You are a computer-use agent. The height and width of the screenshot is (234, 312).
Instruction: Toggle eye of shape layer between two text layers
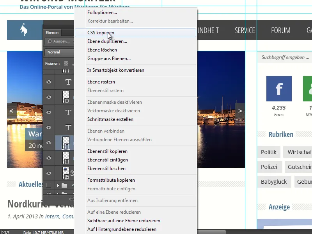(49, 97)
